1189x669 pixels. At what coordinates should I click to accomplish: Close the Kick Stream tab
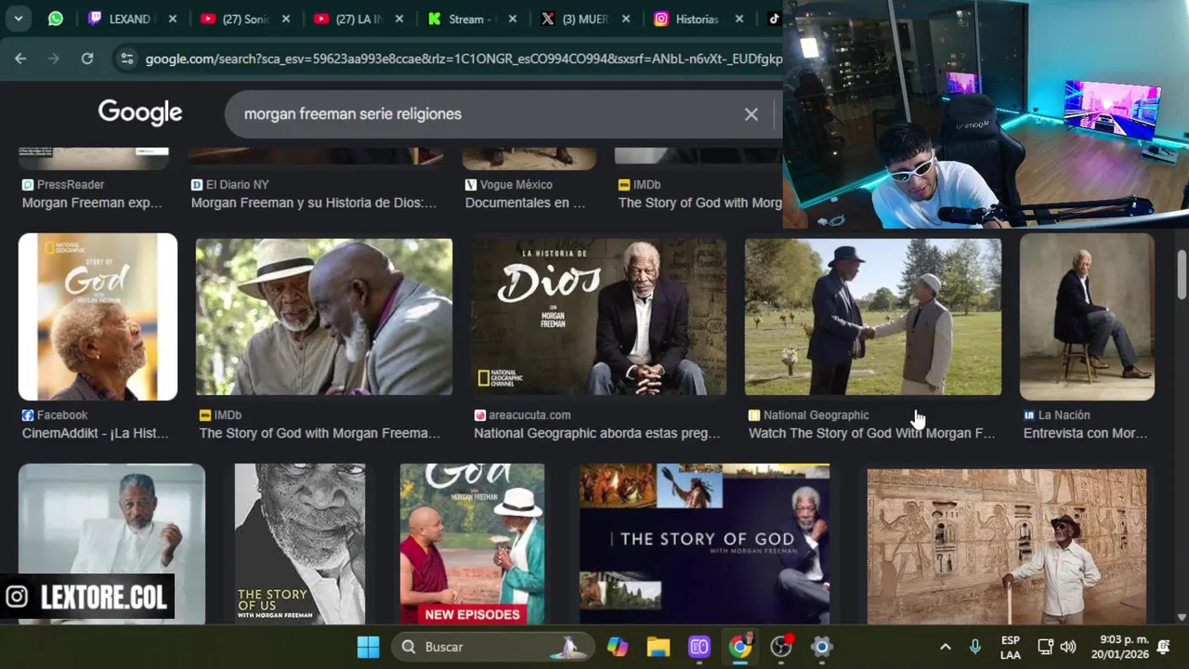click(x=512, y=19)
